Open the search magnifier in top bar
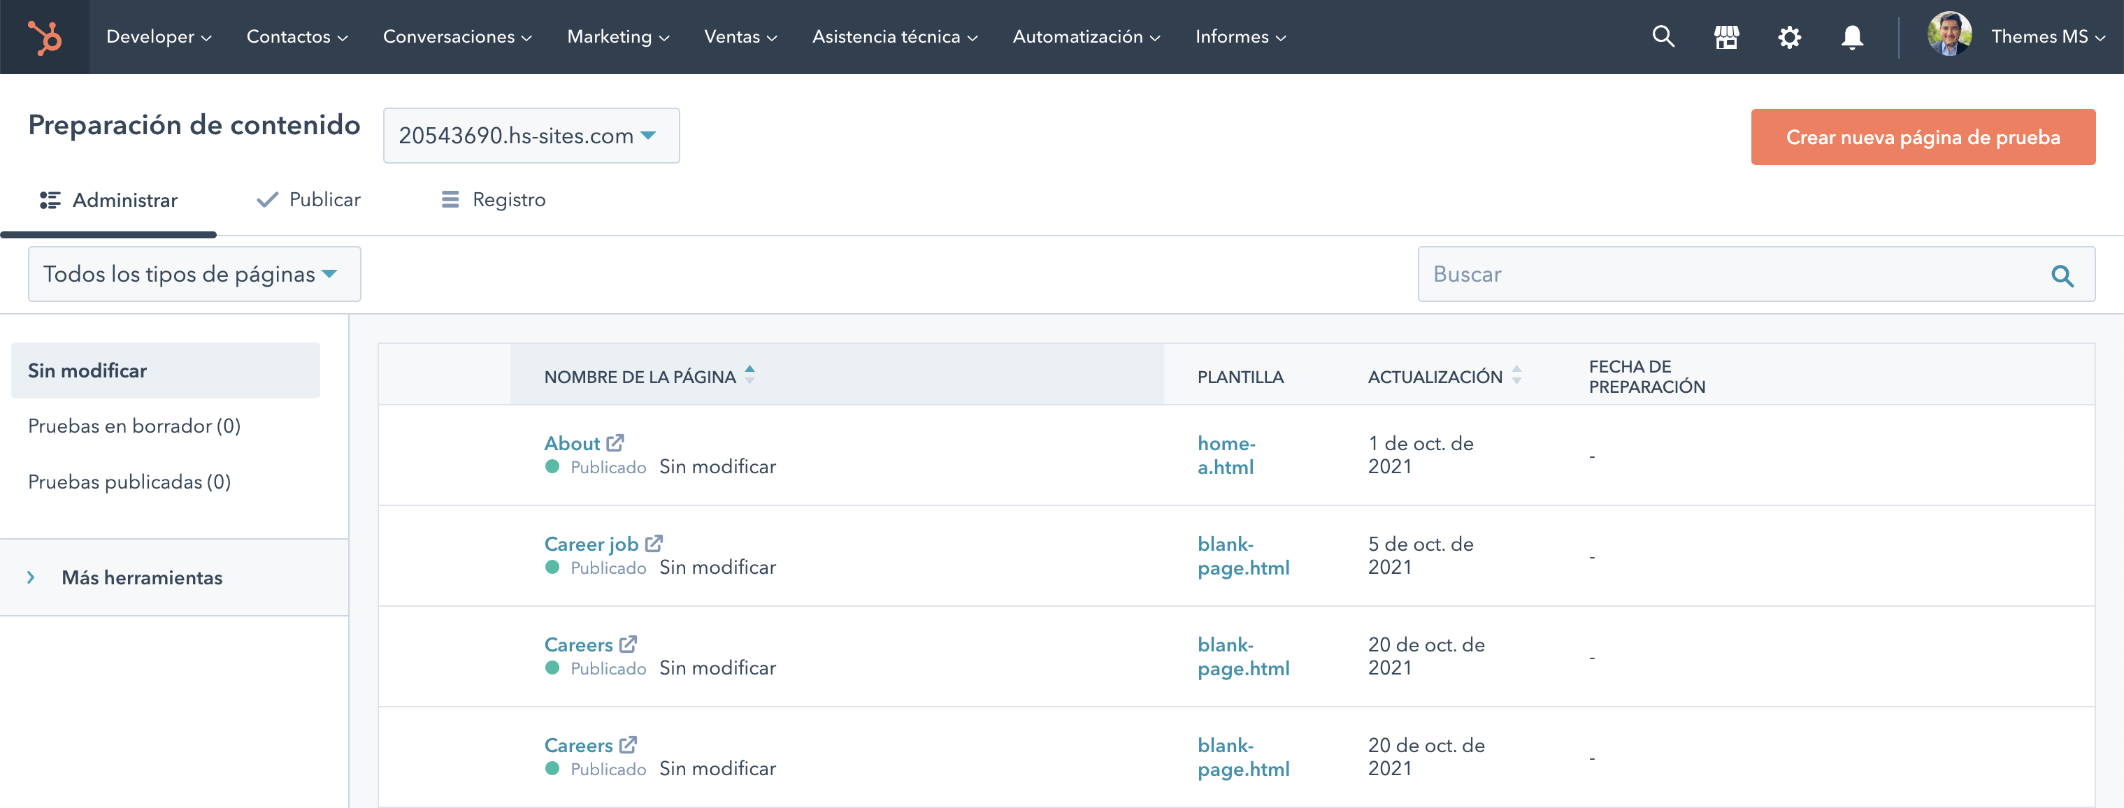2124x808 pixels. [1663, 37]
